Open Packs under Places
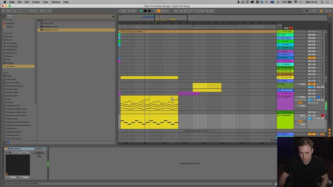 coord(9,76)
